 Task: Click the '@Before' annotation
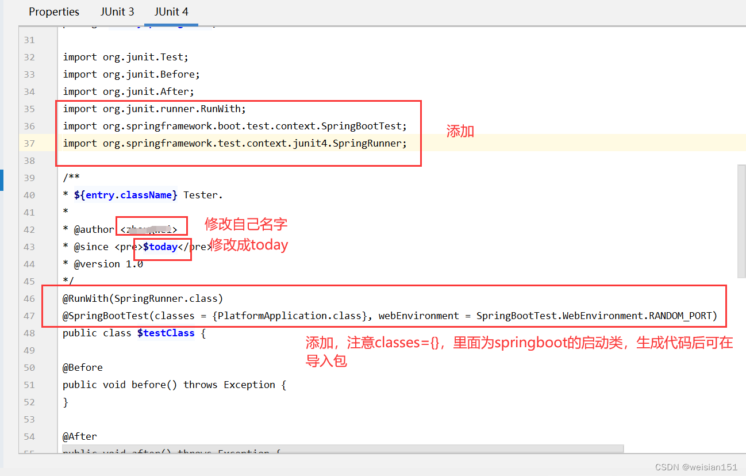click(x=83, y=367)
